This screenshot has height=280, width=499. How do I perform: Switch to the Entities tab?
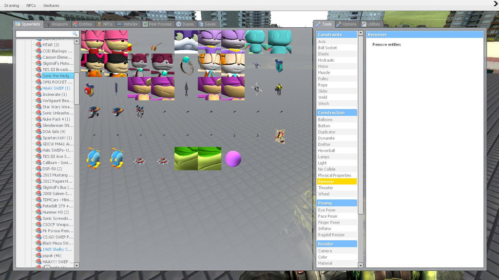(82, 24)
